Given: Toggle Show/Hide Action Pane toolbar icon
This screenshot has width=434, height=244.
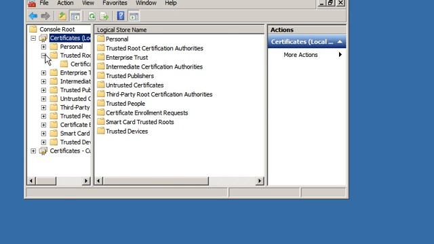Looking at the screenshot, I should coord(134,16).
